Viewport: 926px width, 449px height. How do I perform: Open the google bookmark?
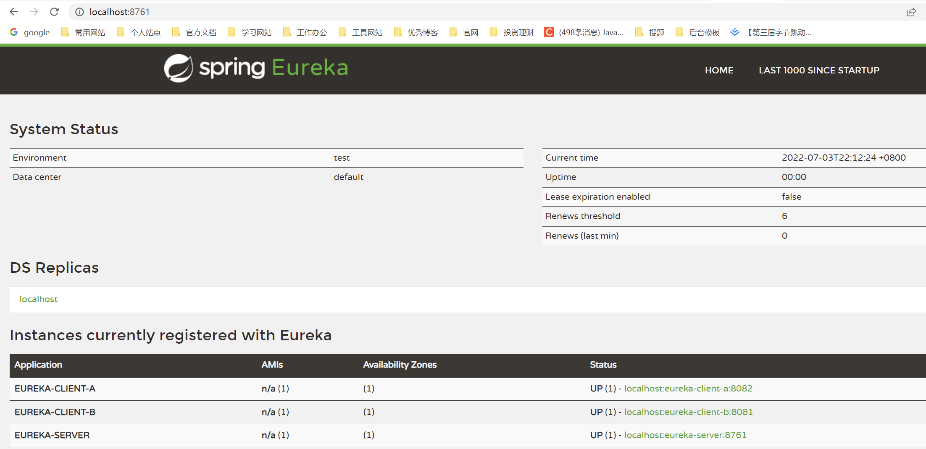[x=30, y=32]
